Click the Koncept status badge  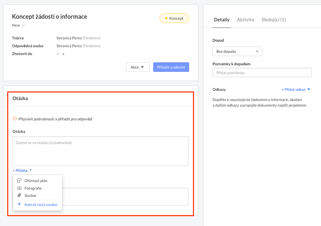pyautogui.click(x=174, y=18)
